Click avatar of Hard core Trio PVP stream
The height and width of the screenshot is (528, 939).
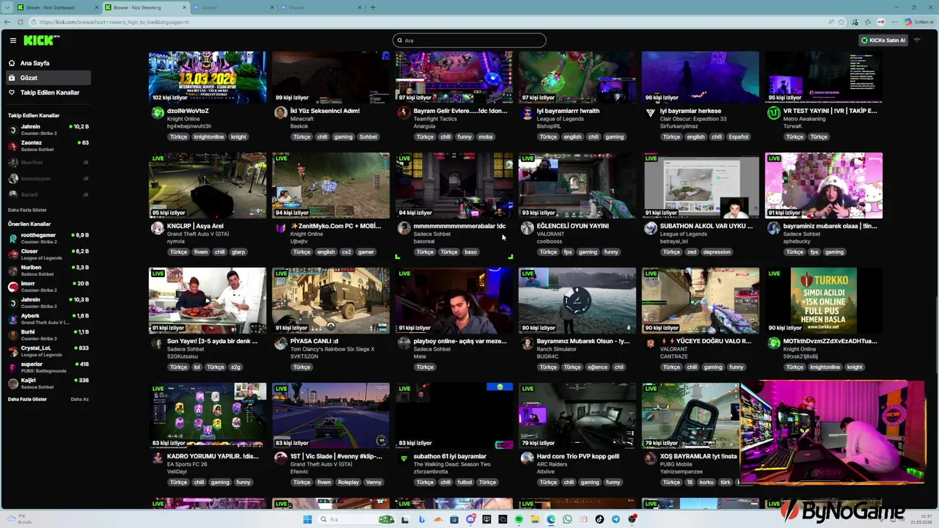527,458
